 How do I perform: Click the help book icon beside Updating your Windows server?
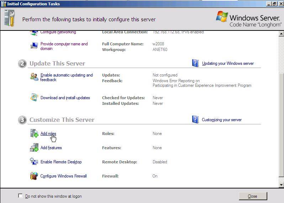tap(195, 63)
